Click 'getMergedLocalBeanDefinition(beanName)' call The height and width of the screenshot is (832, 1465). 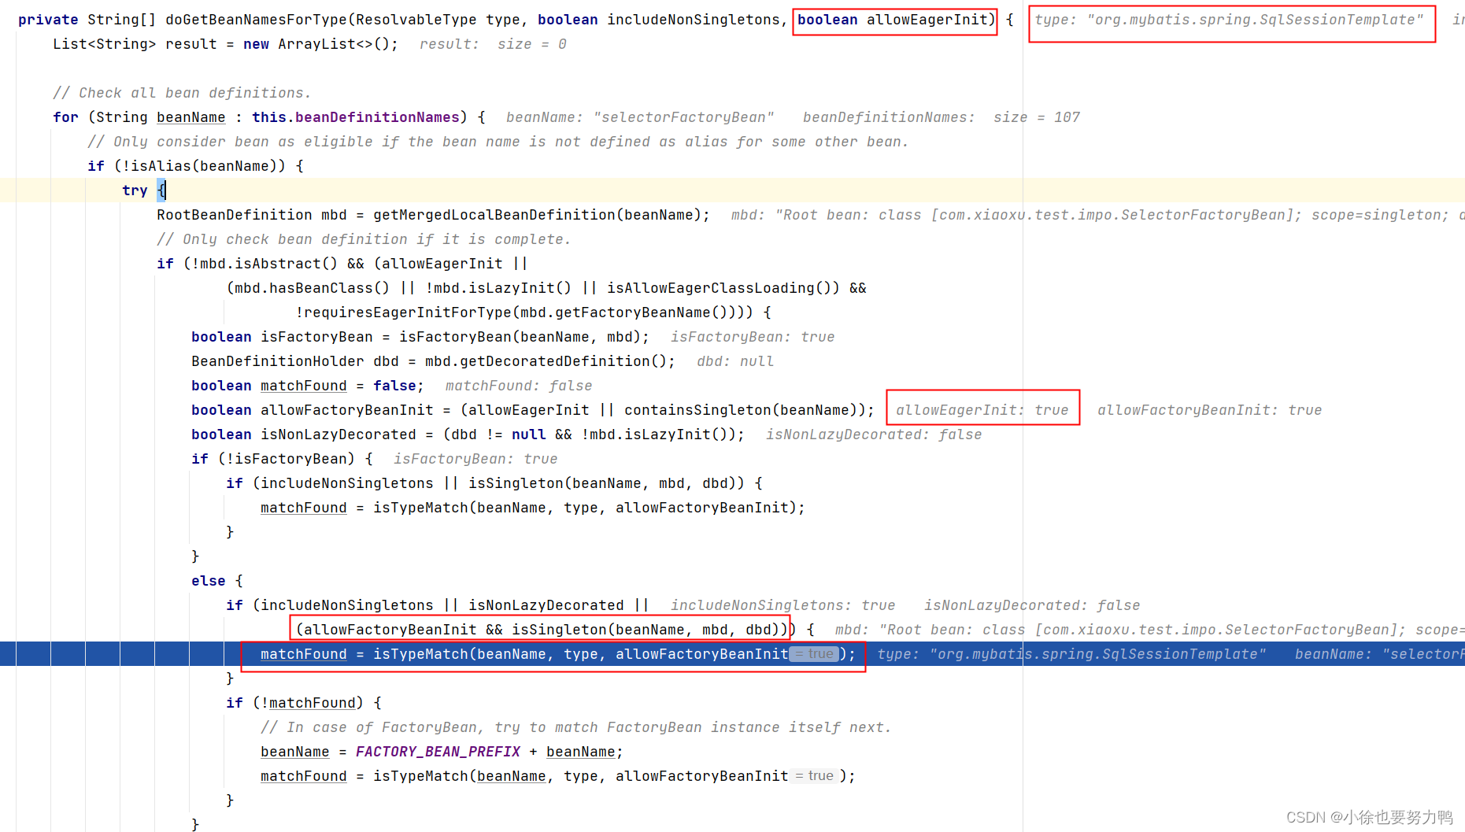[537, 215]
